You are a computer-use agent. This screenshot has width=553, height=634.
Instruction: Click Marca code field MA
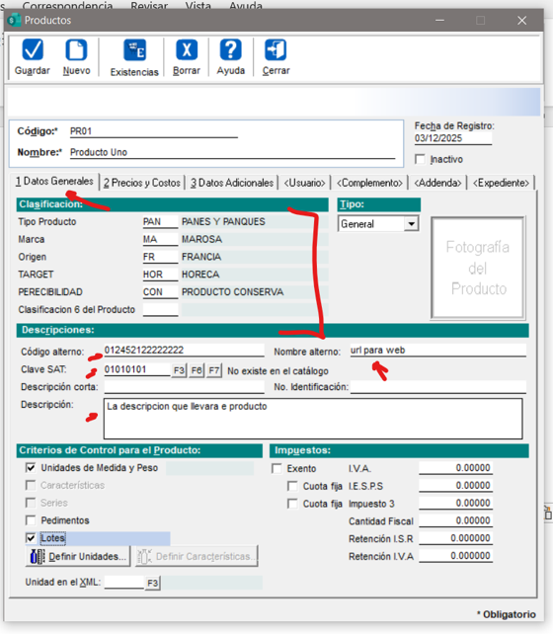[x=160, y=239]
